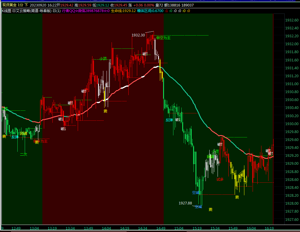This screenshot has height=232, width=300.
Task: Click the 二次 signal label
Action: pyautogui.click(x=24, y=154)
